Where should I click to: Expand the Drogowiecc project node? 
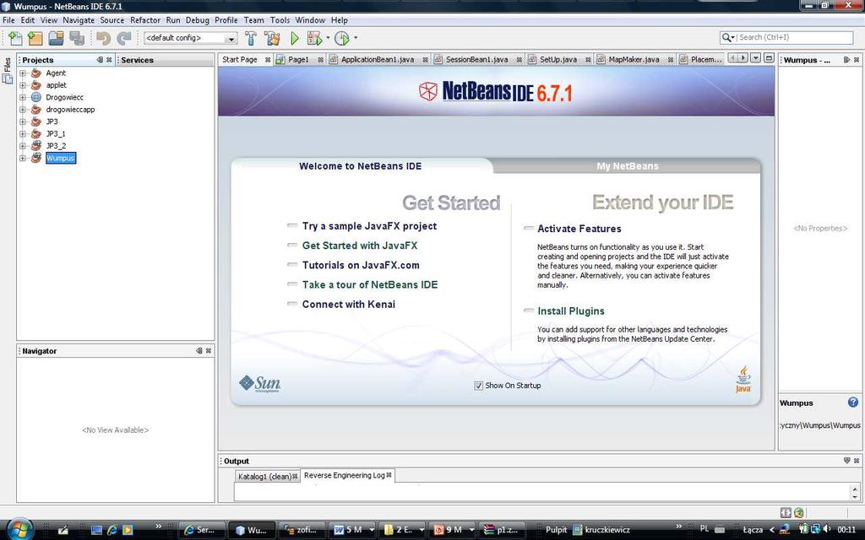click(x=23, y=97)
